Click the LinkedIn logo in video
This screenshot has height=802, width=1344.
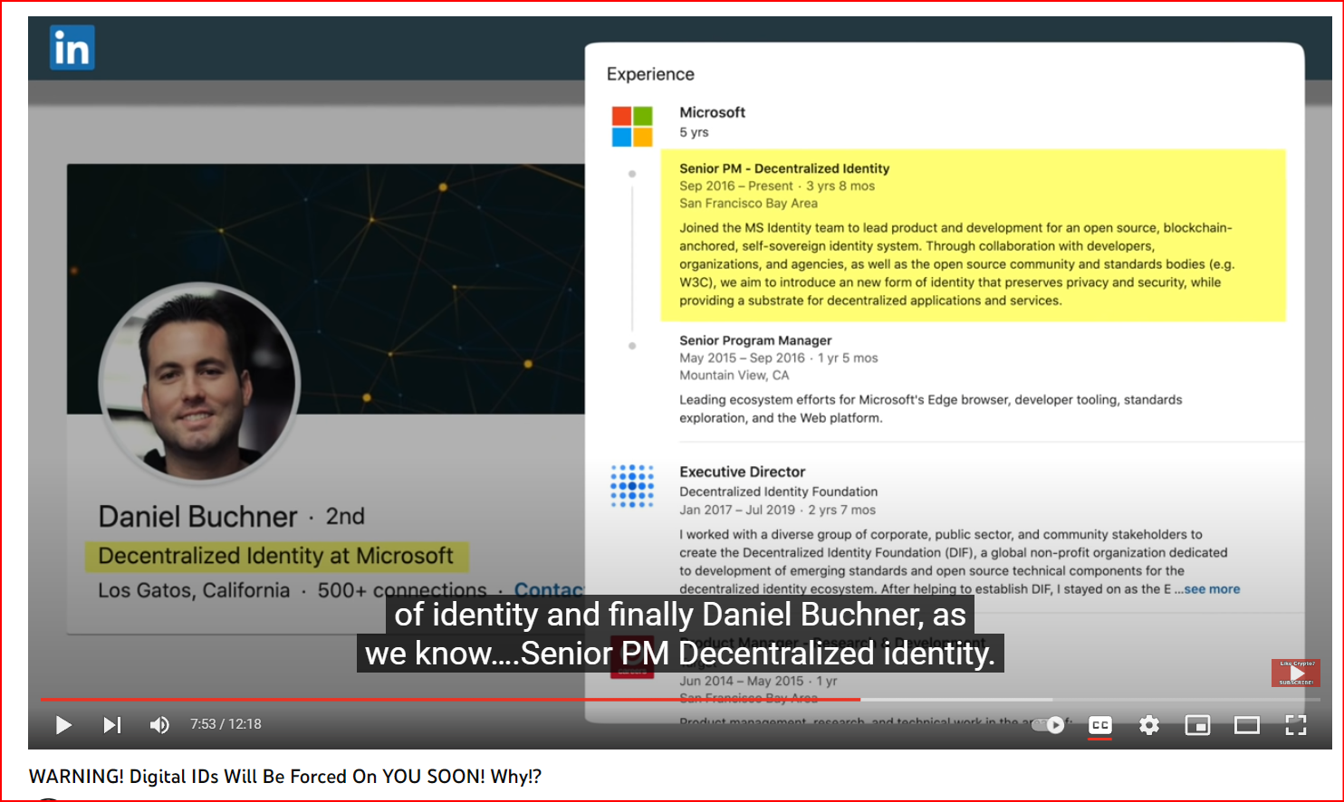coord(72,47)
